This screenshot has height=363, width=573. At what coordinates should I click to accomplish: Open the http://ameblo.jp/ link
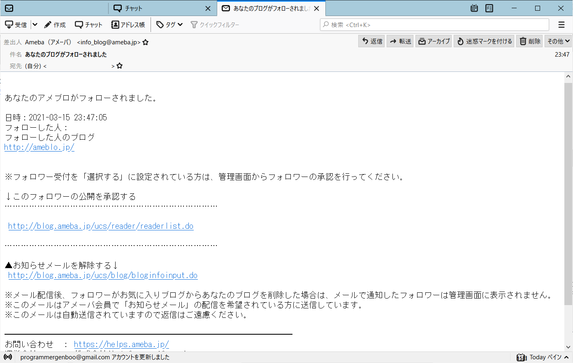click(x=39, y=147)
